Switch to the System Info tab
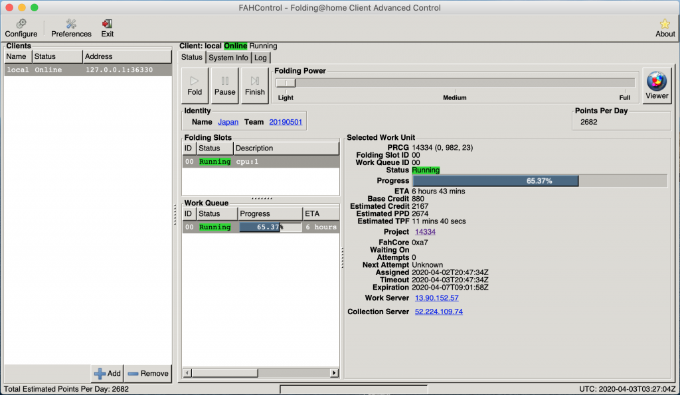 tap(228, 58)
